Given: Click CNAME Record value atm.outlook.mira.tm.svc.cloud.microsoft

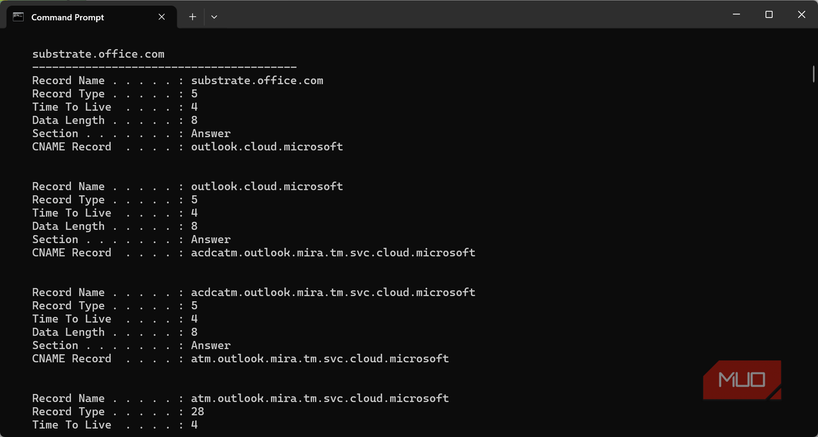Looking at the screenshot, I should 320,359.
